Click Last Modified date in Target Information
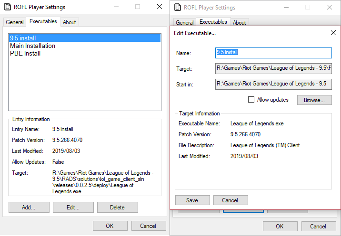Image resolution: width=341 pixels, height=236 pixels. [x=244, y=156]
